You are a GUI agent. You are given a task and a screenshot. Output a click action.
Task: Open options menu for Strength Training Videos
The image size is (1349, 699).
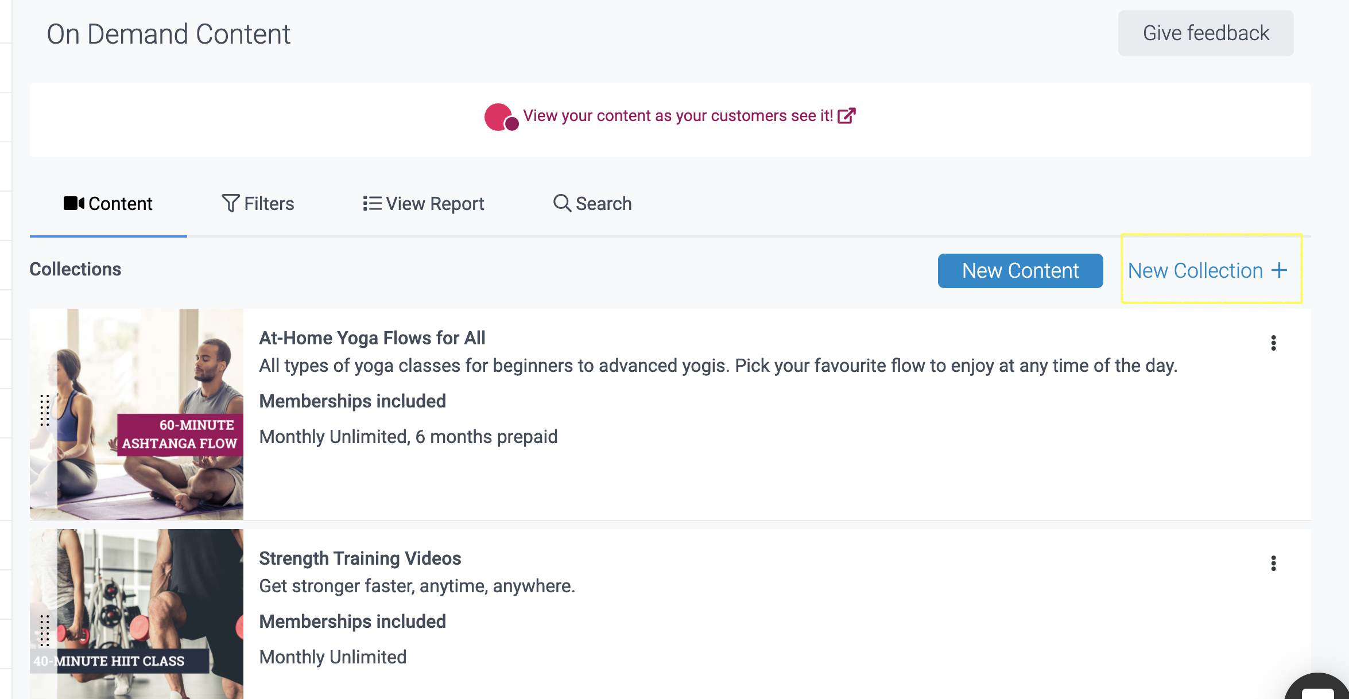[1273, 564]
